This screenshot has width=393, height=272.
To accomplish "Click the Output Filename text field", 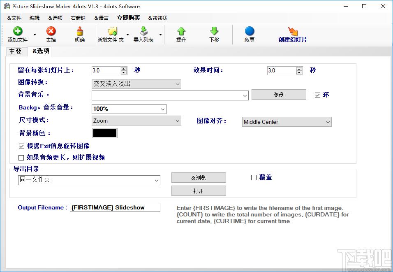I will coord(115,207).
